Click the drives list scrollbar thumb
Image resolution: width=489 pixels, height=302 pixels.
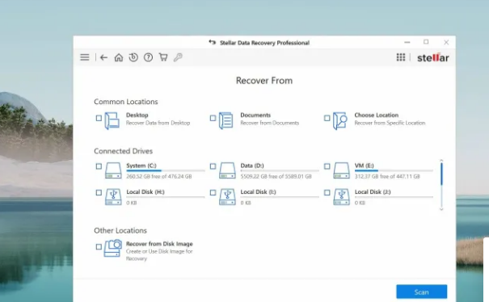441,174
